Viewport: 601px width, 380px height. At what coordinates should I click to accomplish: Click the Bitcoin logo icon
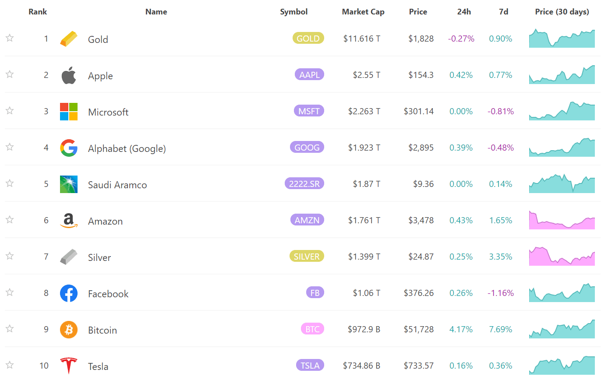[x=69, y=330]
